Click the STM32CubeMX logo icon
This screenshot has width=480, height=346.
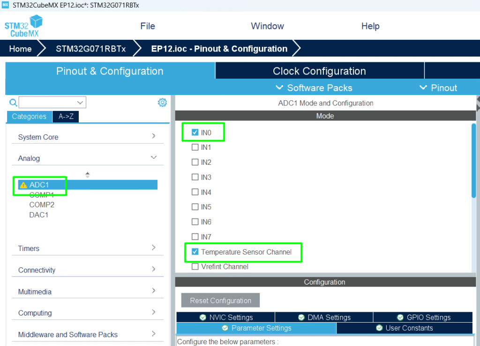click(x=23, y=26)
